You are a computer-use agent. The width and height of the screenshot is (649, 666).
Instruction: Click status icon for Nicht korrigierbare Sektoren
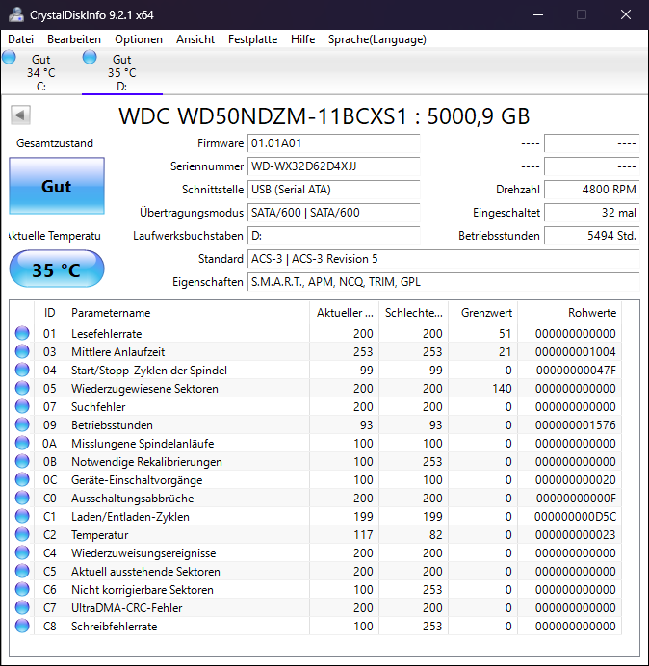point(22,589)
